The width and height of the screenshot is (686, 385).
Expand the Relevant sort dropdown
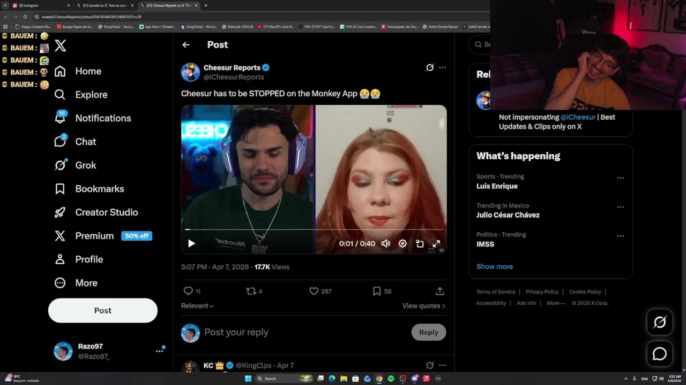(x=197, y=306)
